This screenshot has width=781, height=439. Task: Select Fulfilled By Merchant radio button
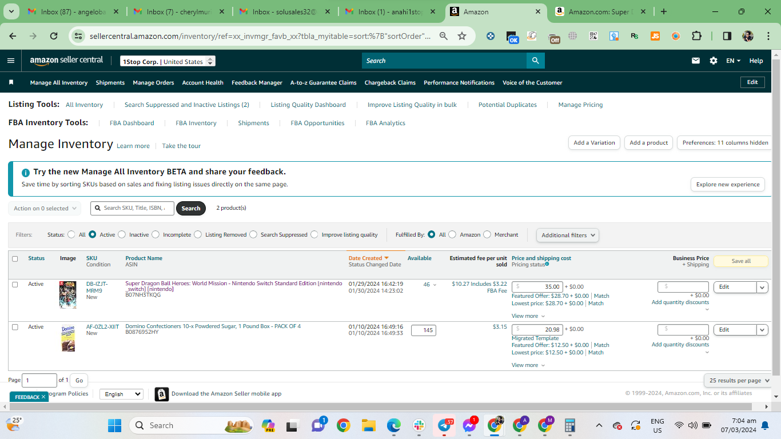pyautogui.click(x=487, y=234)
